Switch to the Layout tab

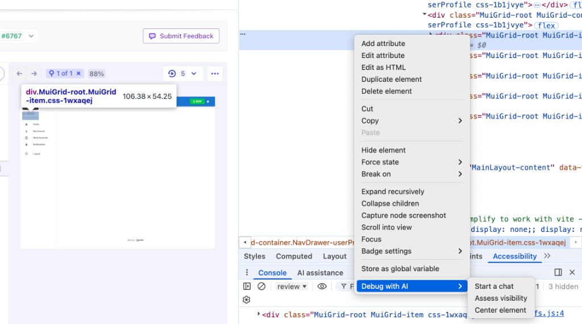[x=334, y=256]
